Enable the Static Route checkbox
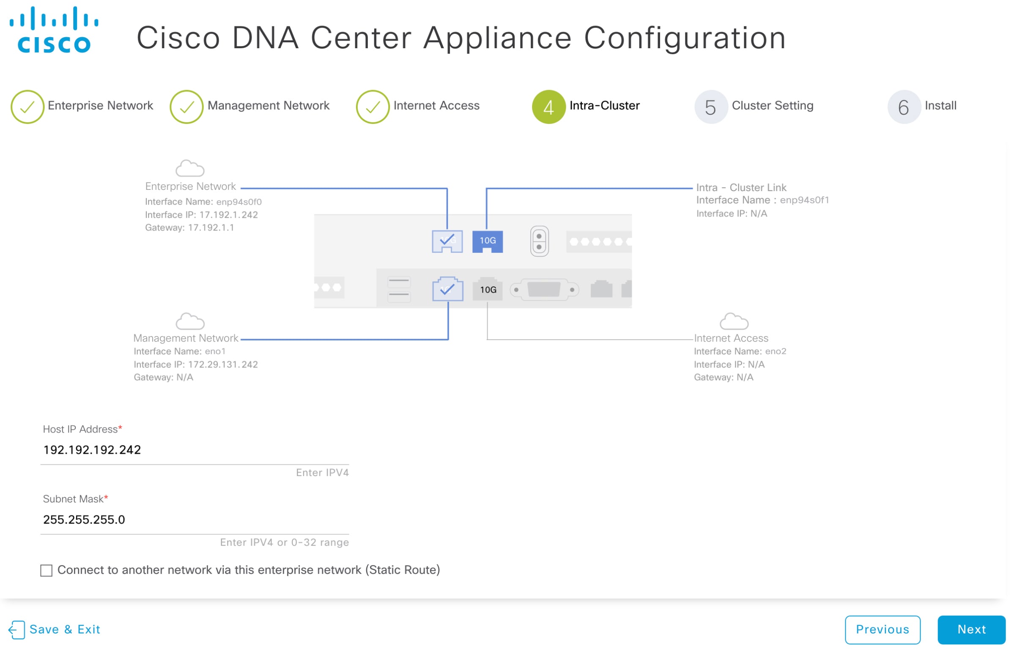1017x655 pixels. (47, 571)
